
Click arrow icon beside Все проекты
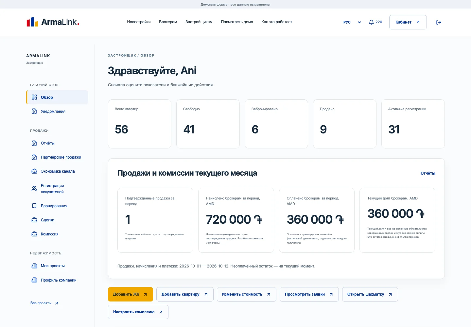pos(57,303)
